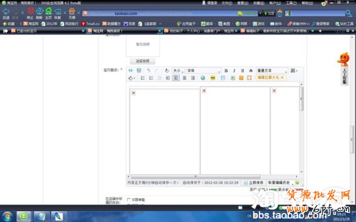Viewport: 356px width, 222px height.
Task: Undo last edit in description editor
Action: [x=148, y=71]
